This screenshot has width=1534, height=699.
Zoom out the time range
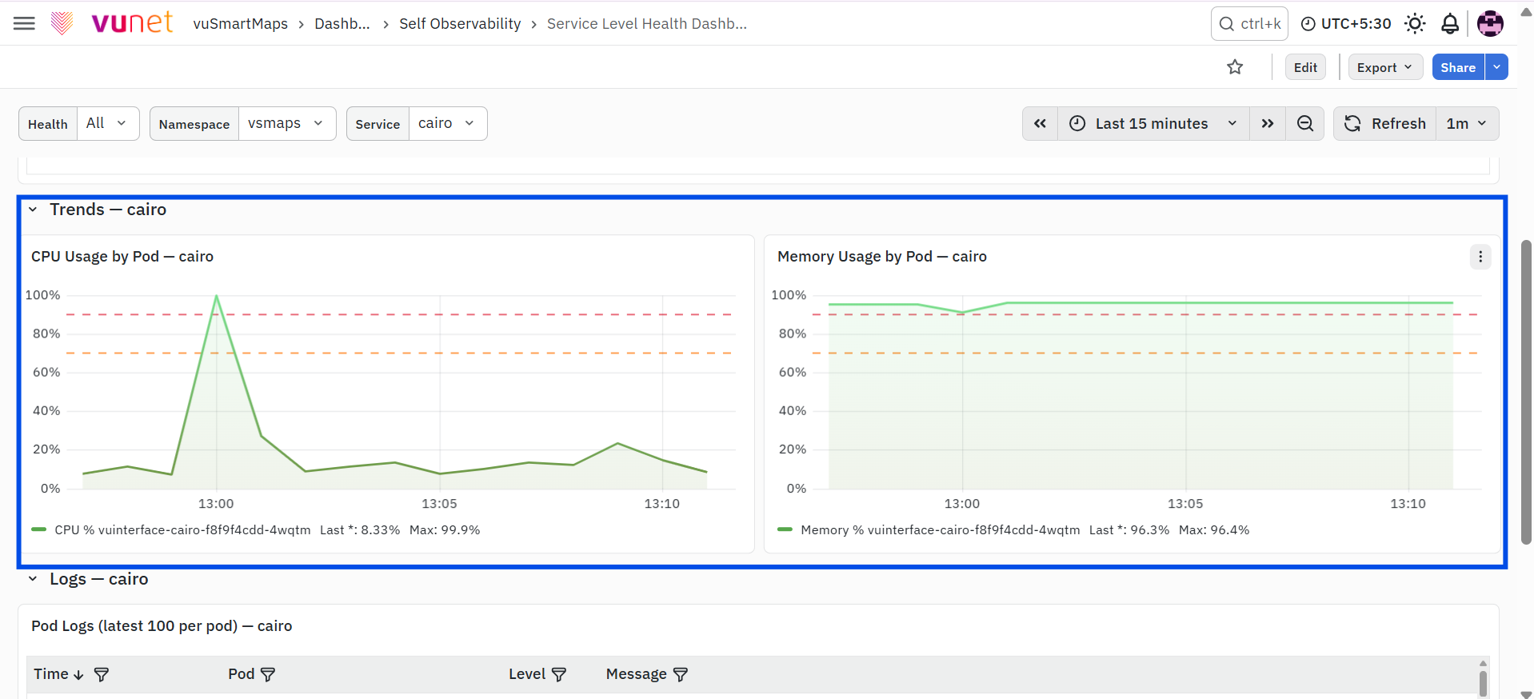point(1305,123)
